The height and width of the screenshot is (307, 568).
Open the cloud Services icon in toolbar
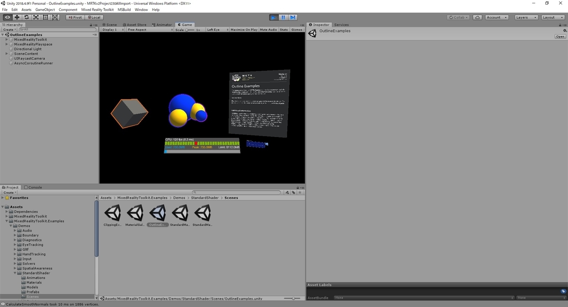point(478,17)
